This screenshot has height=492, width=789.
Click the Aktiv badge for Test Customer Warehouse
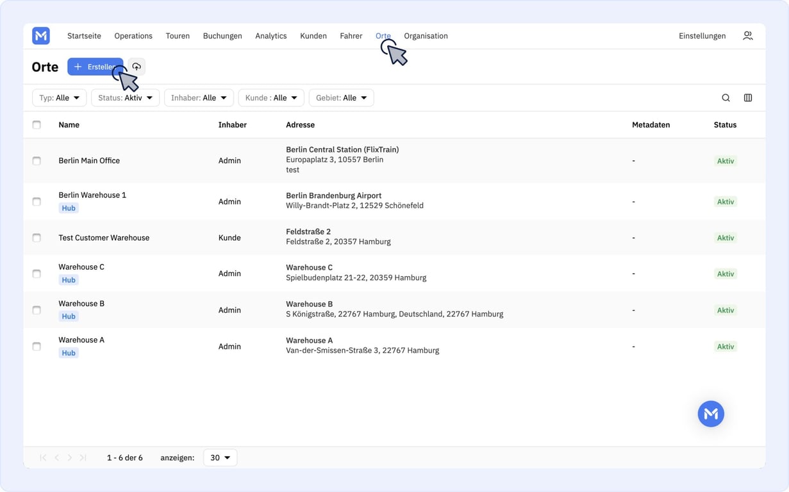(726, 238)
